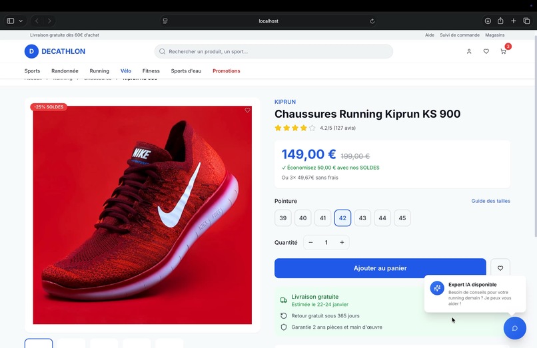Screen dimensions: 537x348
Task: Open the Running menu
Action: point(99,71)
